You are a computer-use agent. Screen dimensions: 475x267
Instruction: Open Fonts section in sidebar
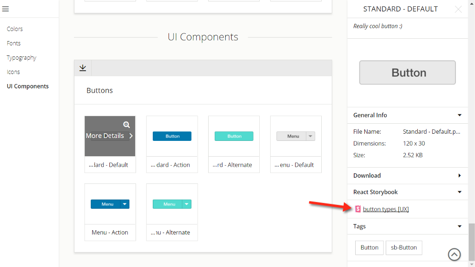tap(14, 43)
